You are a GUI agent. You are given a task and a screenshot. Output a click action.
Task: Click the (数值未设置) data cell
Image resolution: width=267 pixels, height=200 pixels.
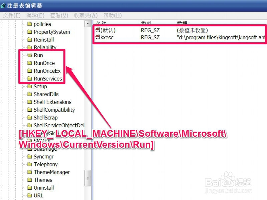click(192, 30)
